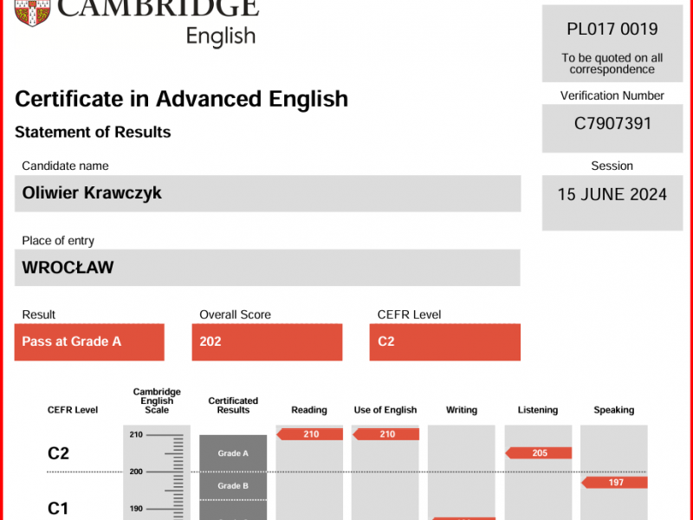Viewport: 693px width, 520px height.
Task: Click the 'Use of English' column header
Action: coord(385,410)
